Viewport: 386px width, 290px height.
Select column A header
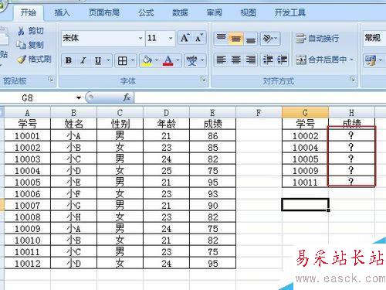click(x=27, y=113)
